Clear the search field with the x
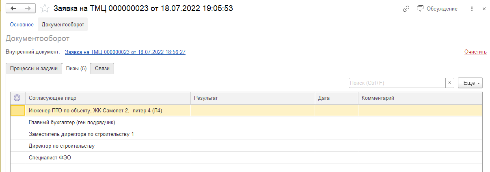The height and width of the screenshot is (172, 490). [449, 83]
